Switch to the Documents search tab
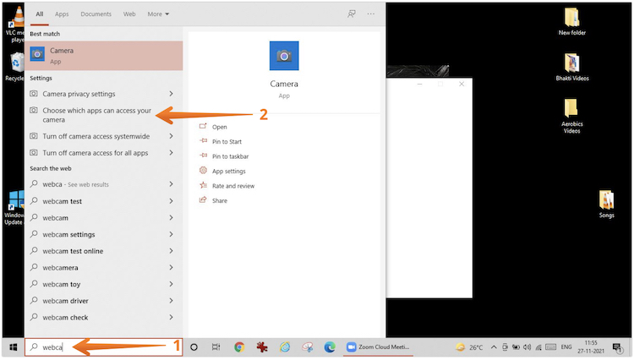 pos(96,14)
